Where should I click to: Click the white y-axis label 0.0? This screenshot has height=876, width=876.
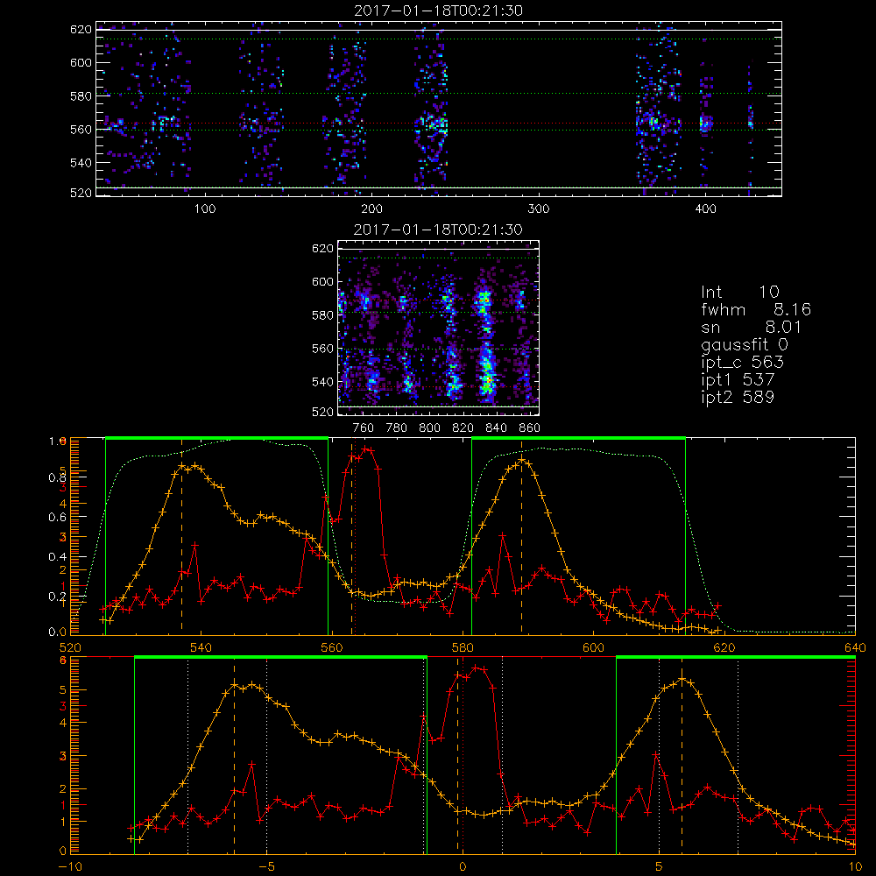pos(58,632)
